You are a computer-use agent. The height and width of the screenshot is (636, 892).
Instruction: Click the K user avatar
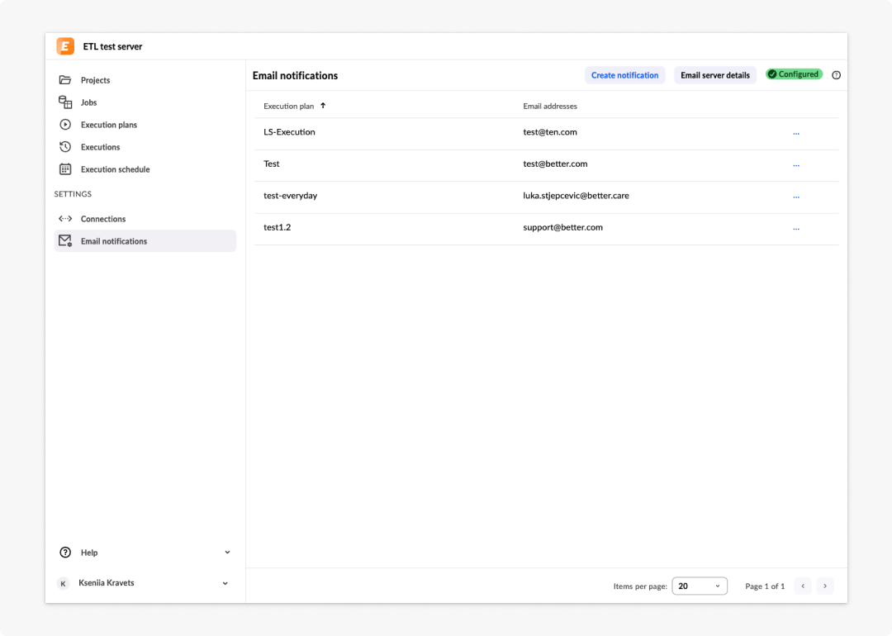(63, 583)
